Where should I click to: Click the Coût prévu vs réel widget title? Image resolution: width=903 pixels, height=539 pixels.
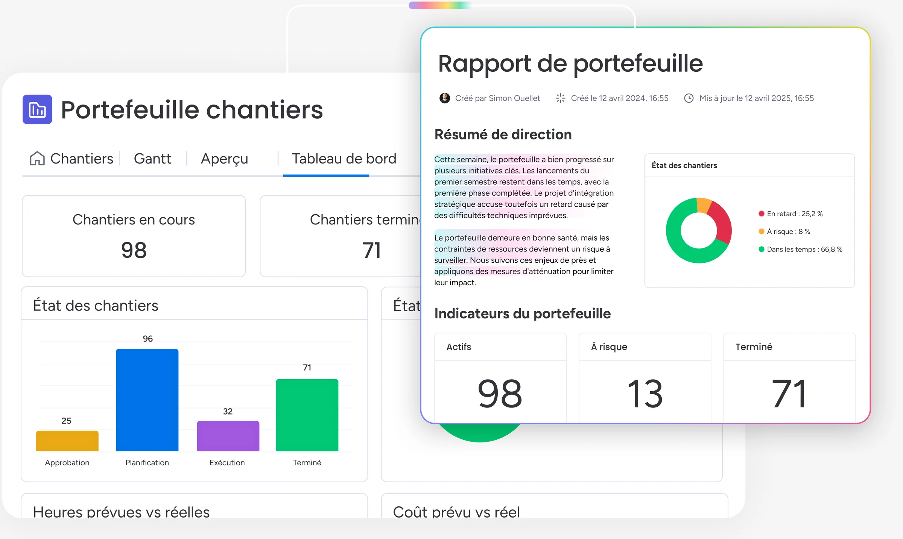tap(456, 512)
